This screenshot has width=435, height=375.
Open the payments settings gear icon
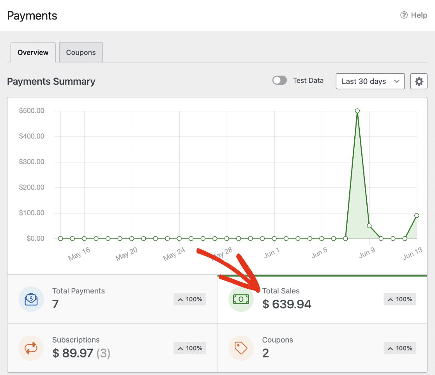[419, 81]
